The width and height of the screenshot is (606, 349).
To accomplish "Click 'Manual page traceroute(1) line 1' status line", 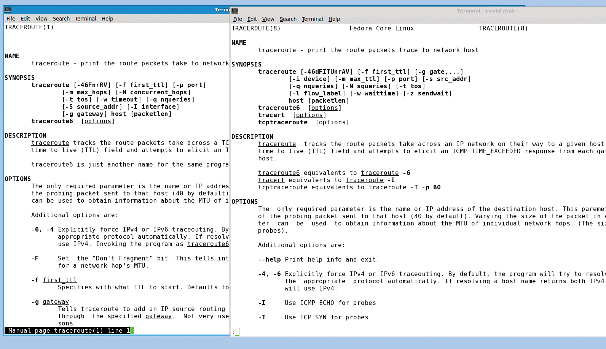I will coord(69,331).
